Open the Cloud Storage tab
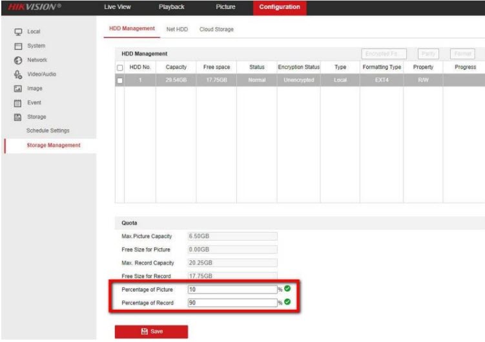485x342 pixels. point(216,29)
